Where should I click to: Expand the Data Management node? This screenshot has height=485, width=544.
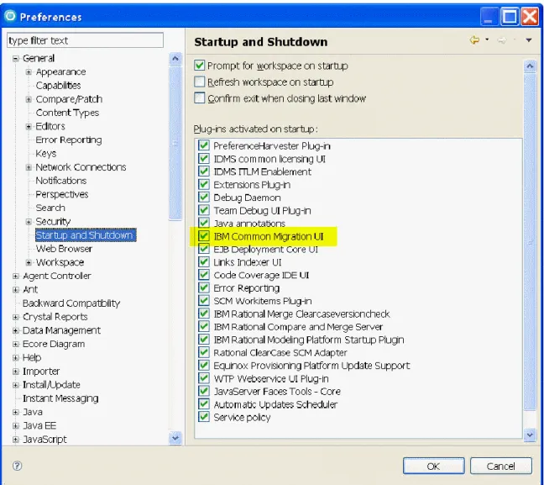pyautogui.click(x=15, y=330)
